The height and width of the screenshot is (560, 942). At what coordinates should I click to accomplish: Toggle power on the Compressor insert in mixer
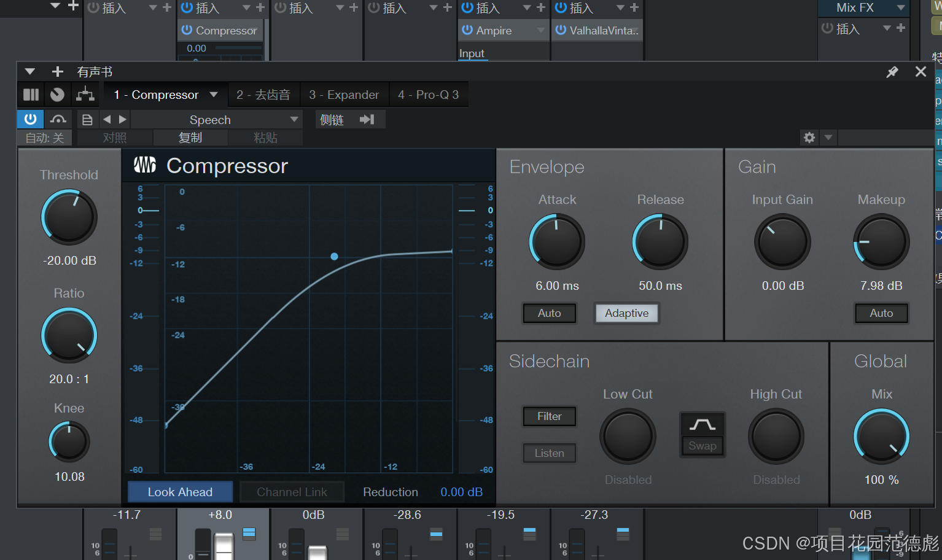pos(187,29)
